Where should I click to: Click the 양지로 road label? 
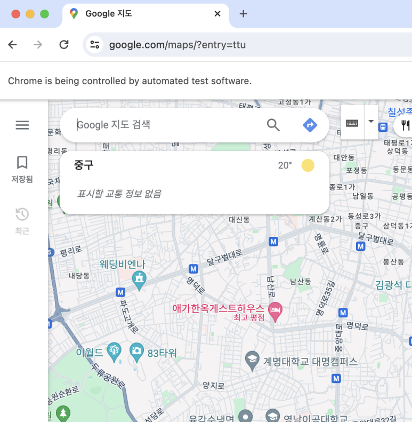[x=214, y=385]
